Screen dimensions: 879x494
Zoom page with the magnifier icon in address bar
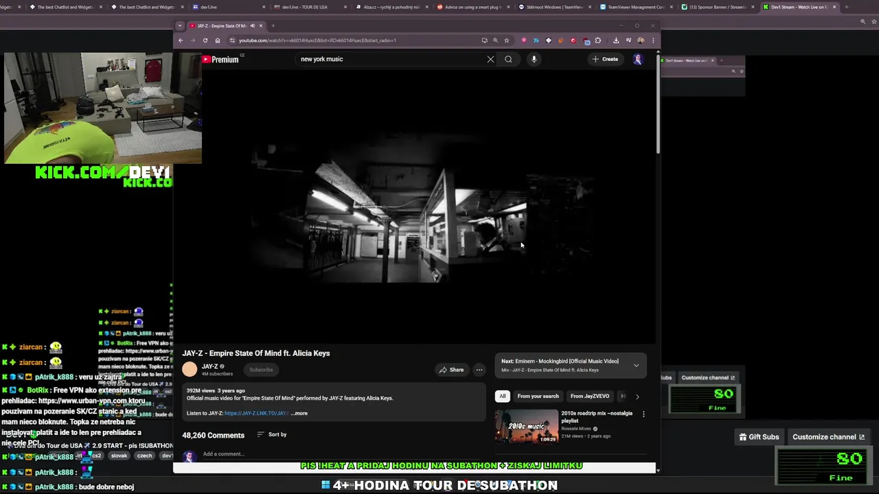495,40
